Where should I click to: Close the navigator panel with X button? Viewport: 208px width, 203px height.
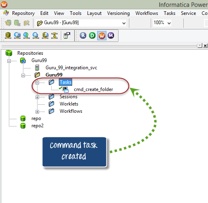click(205, 46)
